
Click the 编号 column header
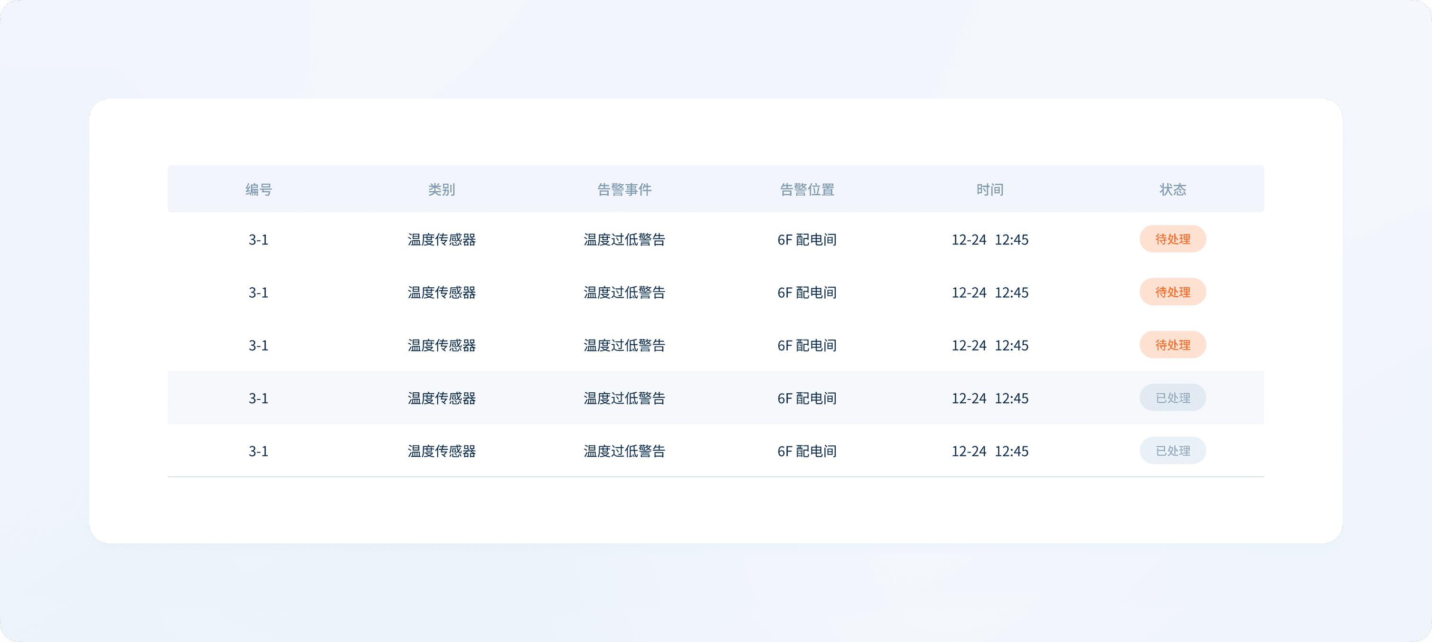click(258, 189)
